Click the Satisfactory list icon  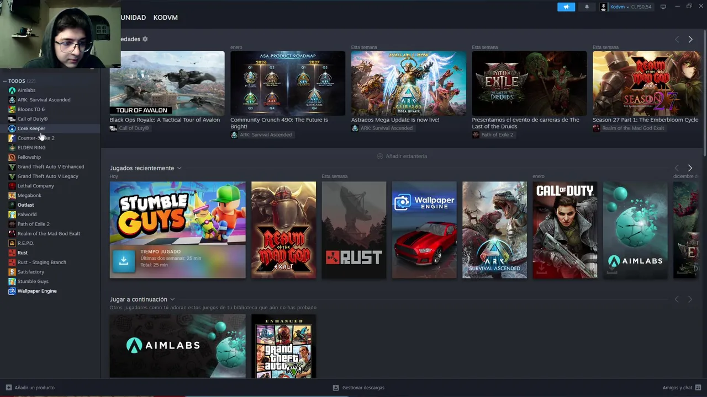12,272
